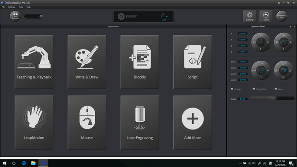Screen dimensions: 297x167
Task: Click the Joint4 angle field
Action: coord(243,80)
